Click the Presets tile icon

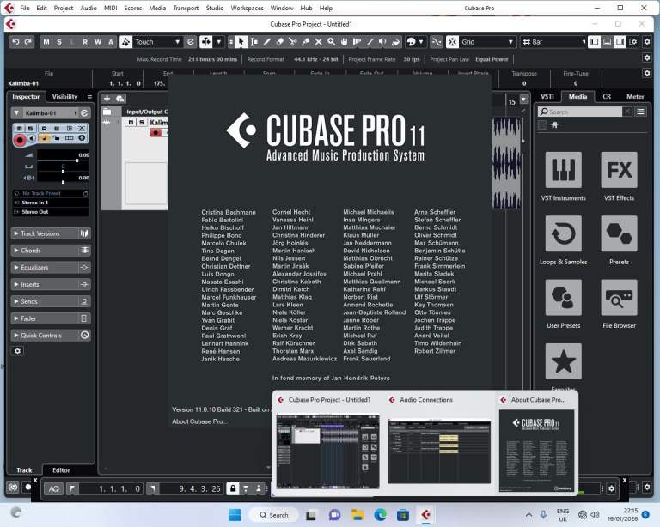click(619, 233)
